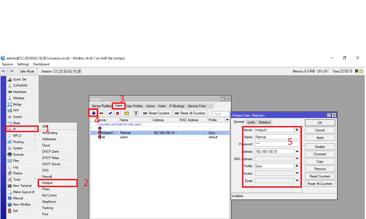Switch to Active tab in Hotspot
Screen dimensions: 366x219
[150, 106]
